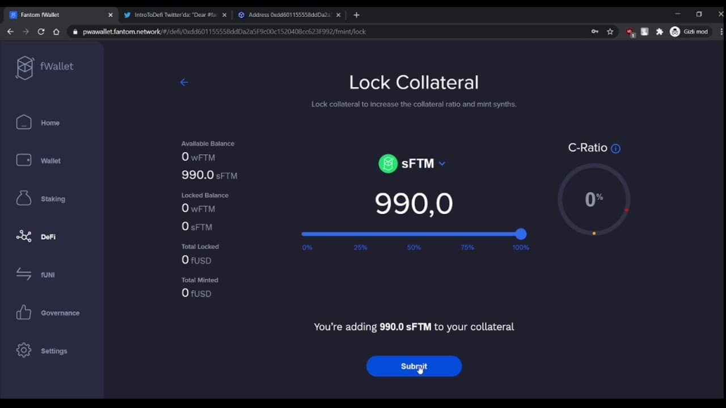Click the address bar URL
This screenshot has width=726, height=408.
point(224,32)
